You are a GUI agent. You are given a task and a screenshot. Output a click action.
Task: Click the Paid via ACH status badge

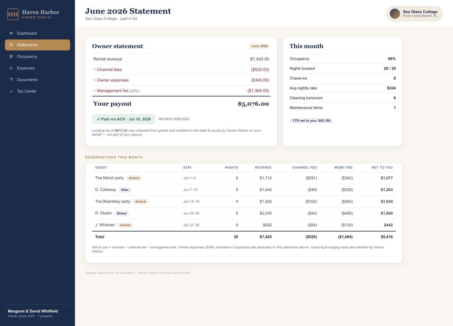pos(124,119)
